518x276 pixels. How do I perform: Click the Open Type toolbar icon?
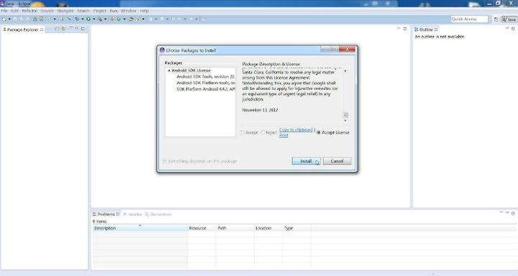coord(131,19)
